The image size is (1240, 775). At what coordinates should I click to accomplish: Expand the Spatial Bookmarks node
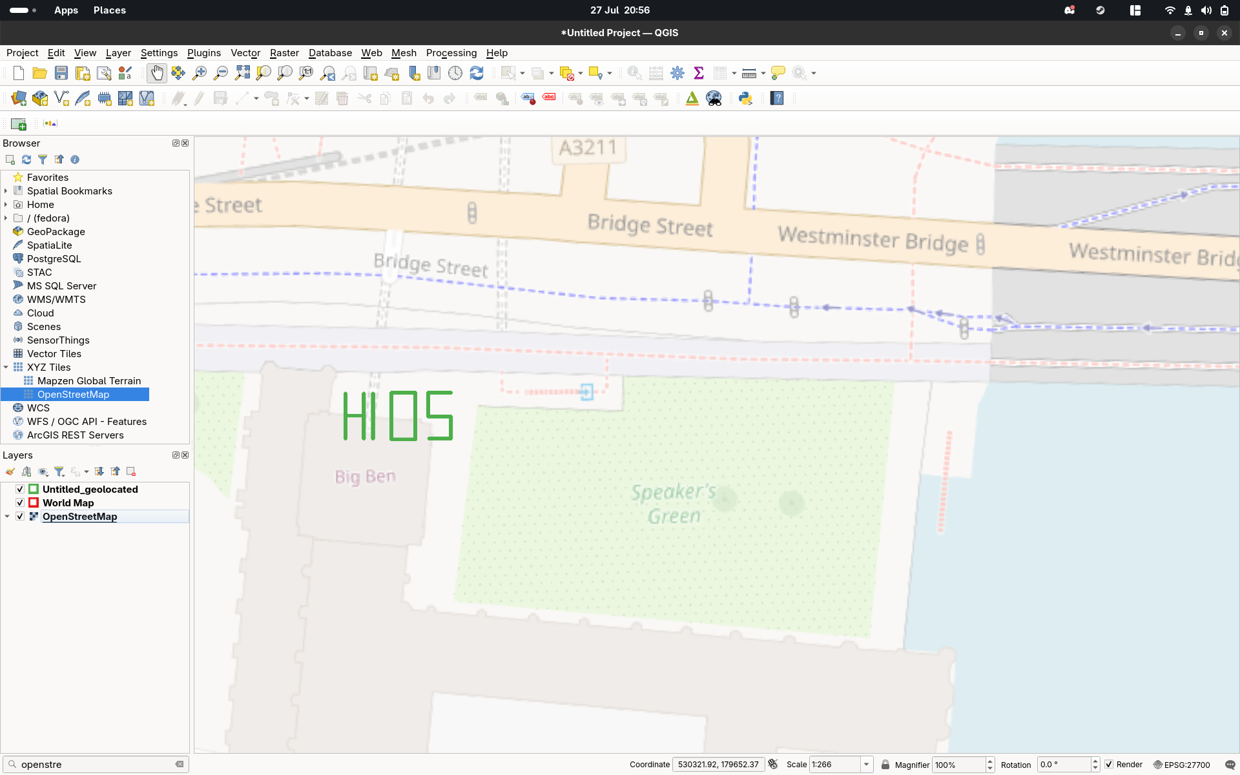click(6, 191)
